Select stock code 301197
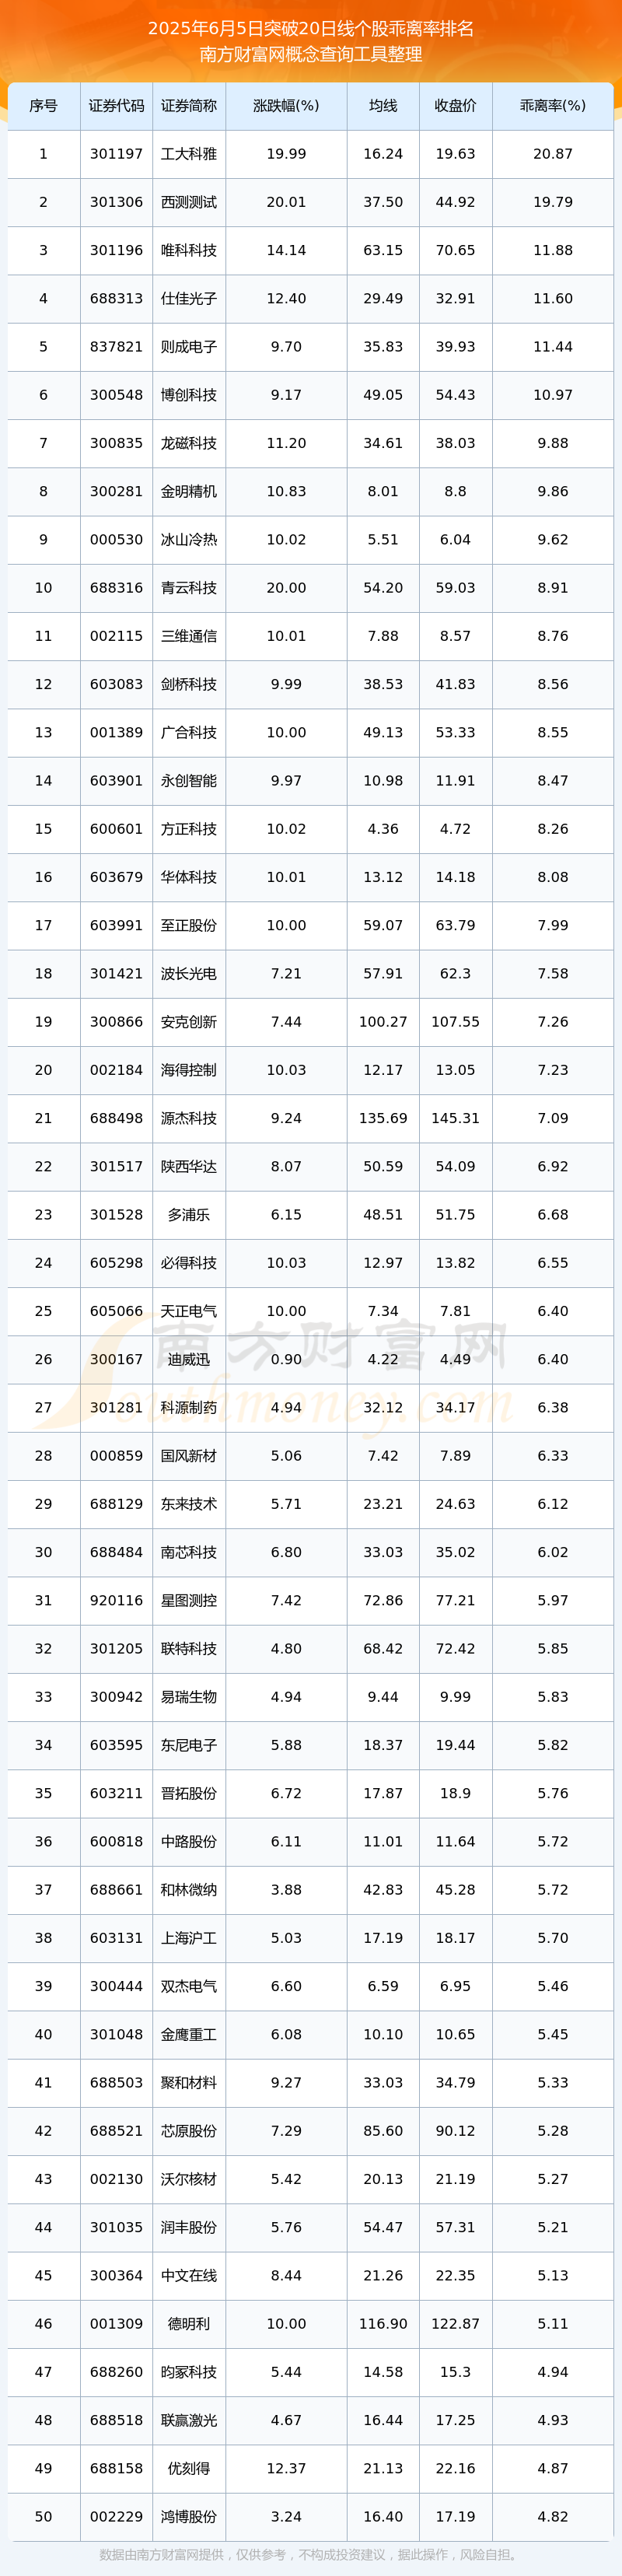 click(116, 154)
